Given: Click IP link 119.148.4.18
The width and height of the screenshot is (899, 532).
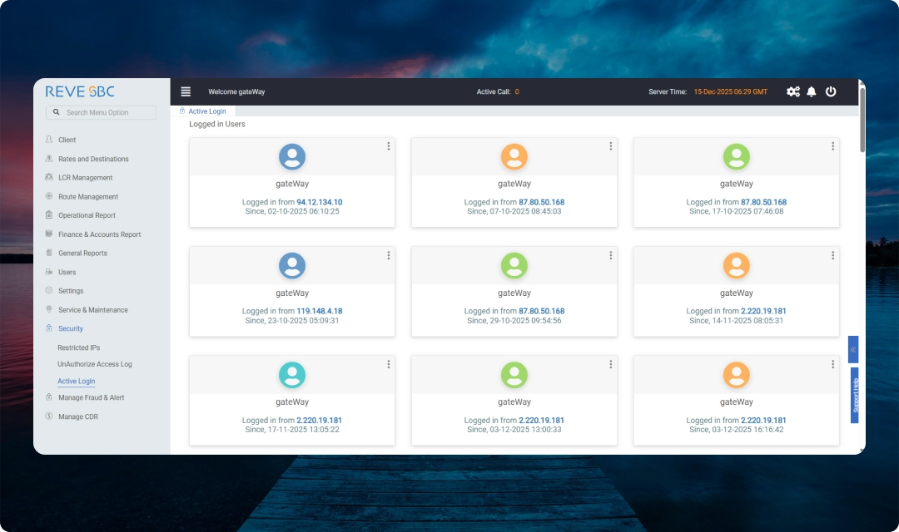Looking at the screenshot, I should [319, 311].
